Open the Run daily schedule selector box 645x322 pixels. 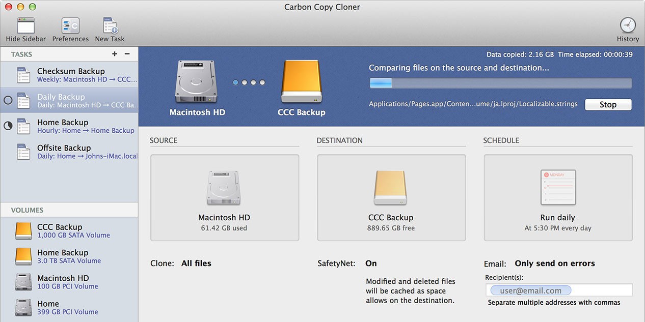[x=558, y=198]
